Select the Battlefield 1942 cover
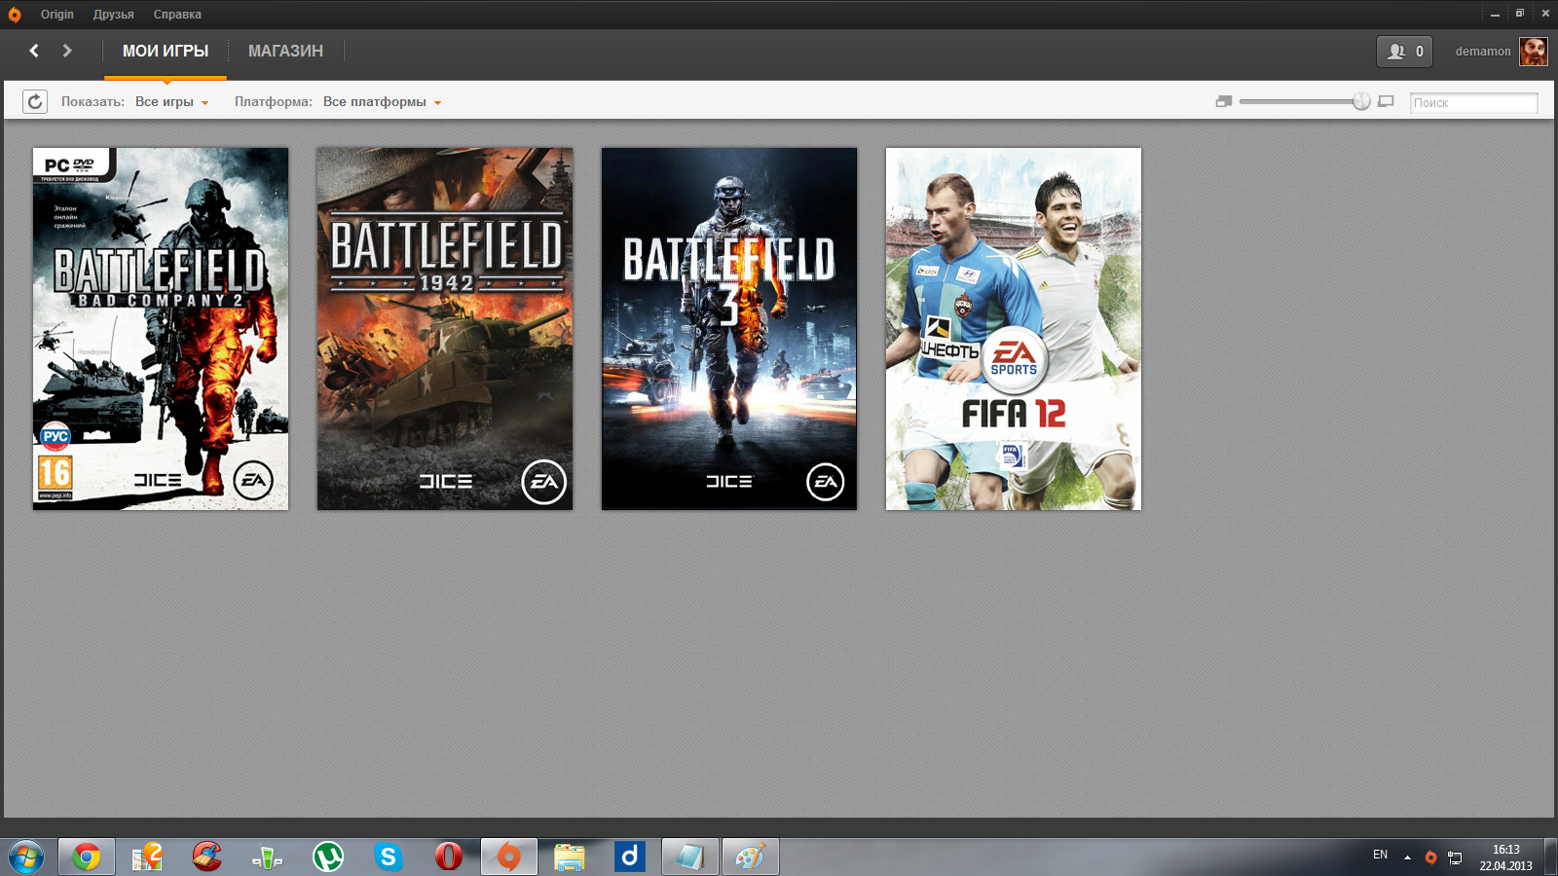Viewport: 1558px width, 876px height. click(445, 329)
